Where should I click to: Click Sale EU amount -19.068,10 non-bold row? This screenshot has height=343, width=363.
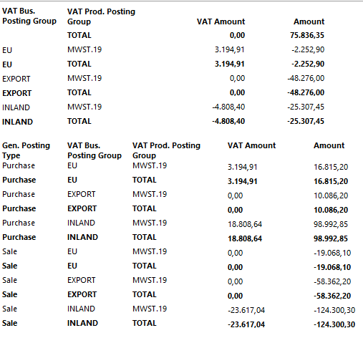(332, 253)
